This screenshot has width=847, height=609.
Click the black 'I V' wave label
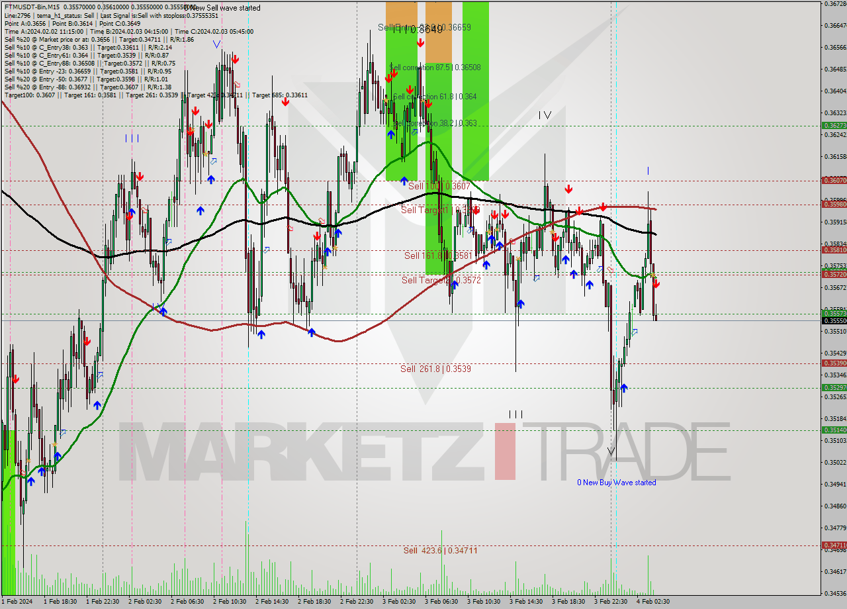(x=544, y=115)
